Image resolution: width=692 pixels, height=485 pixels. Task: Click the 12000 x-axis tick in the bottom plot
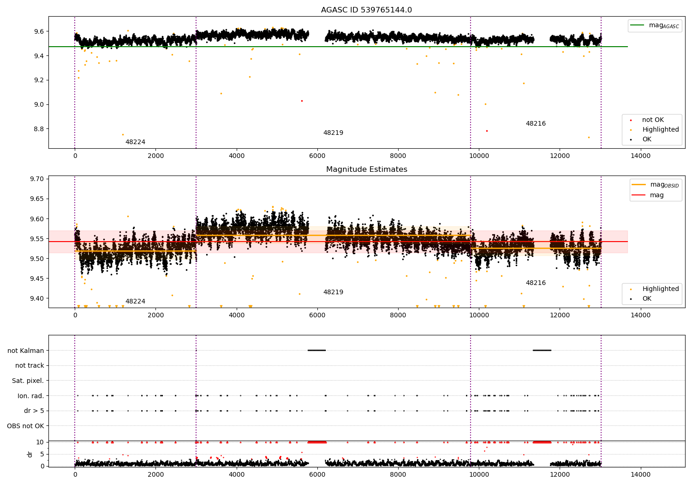point(560,475)
